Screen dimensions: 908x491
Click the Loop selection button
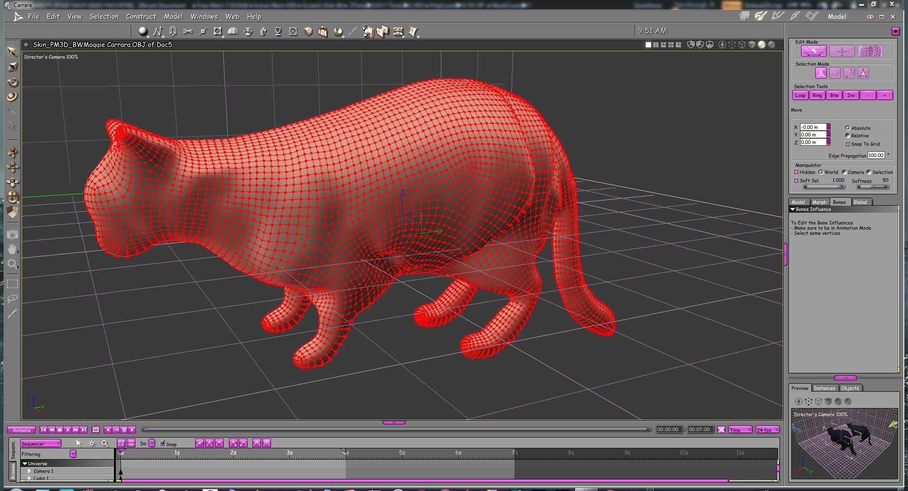pyautogui.click(x=800, y=95)
